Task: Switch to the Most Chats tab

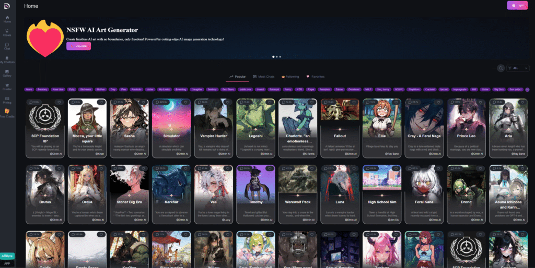Action: (263, 77)
